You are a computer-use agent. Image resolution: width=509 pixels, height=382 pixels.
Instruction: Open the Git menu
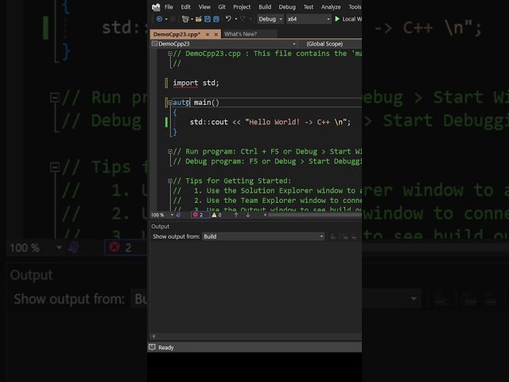222,7
